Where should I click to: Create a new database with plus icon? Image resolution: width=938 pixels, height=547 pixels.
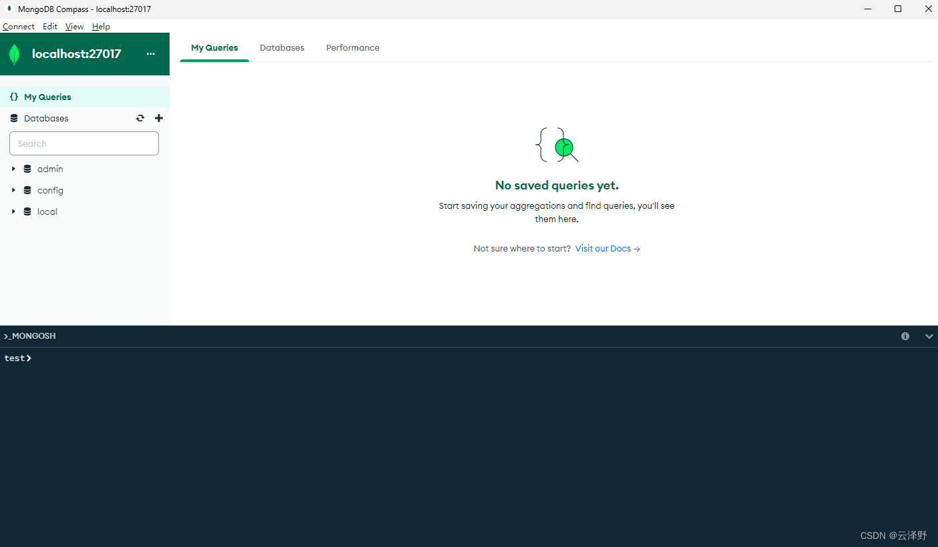(159, 118)
